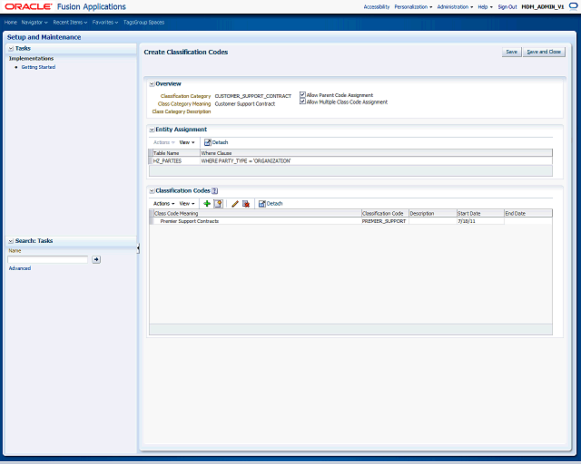Click the chat bubble icon at top right
Screen dimensions: 581x464
pos(573,6)
